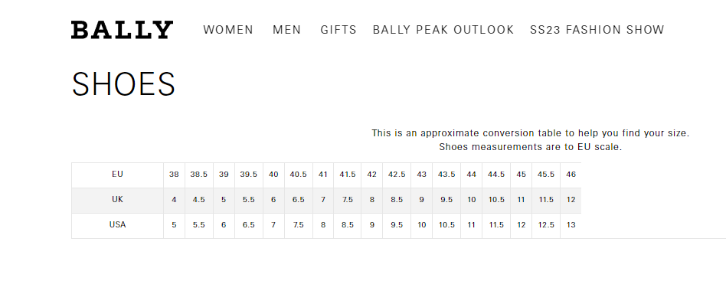The image size is (726, 304).
Task: Click EU size 42 cell
Action: coord(371,175)
